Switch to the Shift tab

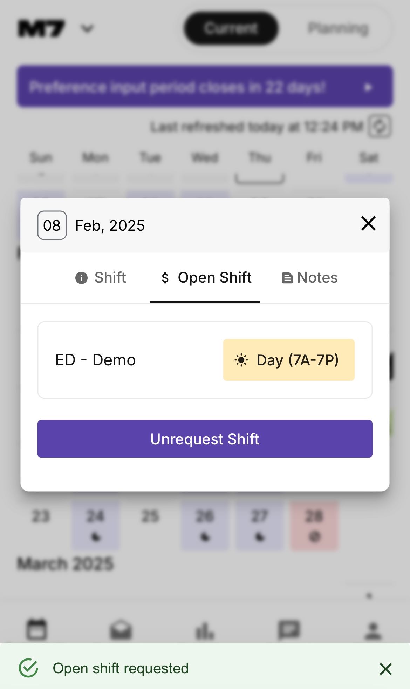point(101,278)
